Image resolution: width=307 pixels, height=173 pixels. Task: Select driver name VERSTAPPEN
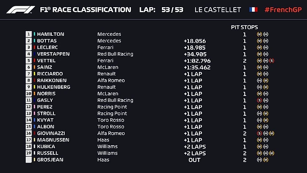click(x=53, y=54)
